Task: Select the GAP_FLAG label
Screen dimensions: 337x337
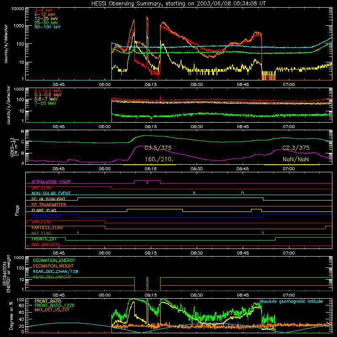Action: [41, 187]
